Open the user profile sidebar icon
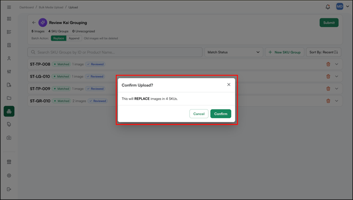The image size is (353, 200). point(9,59)
